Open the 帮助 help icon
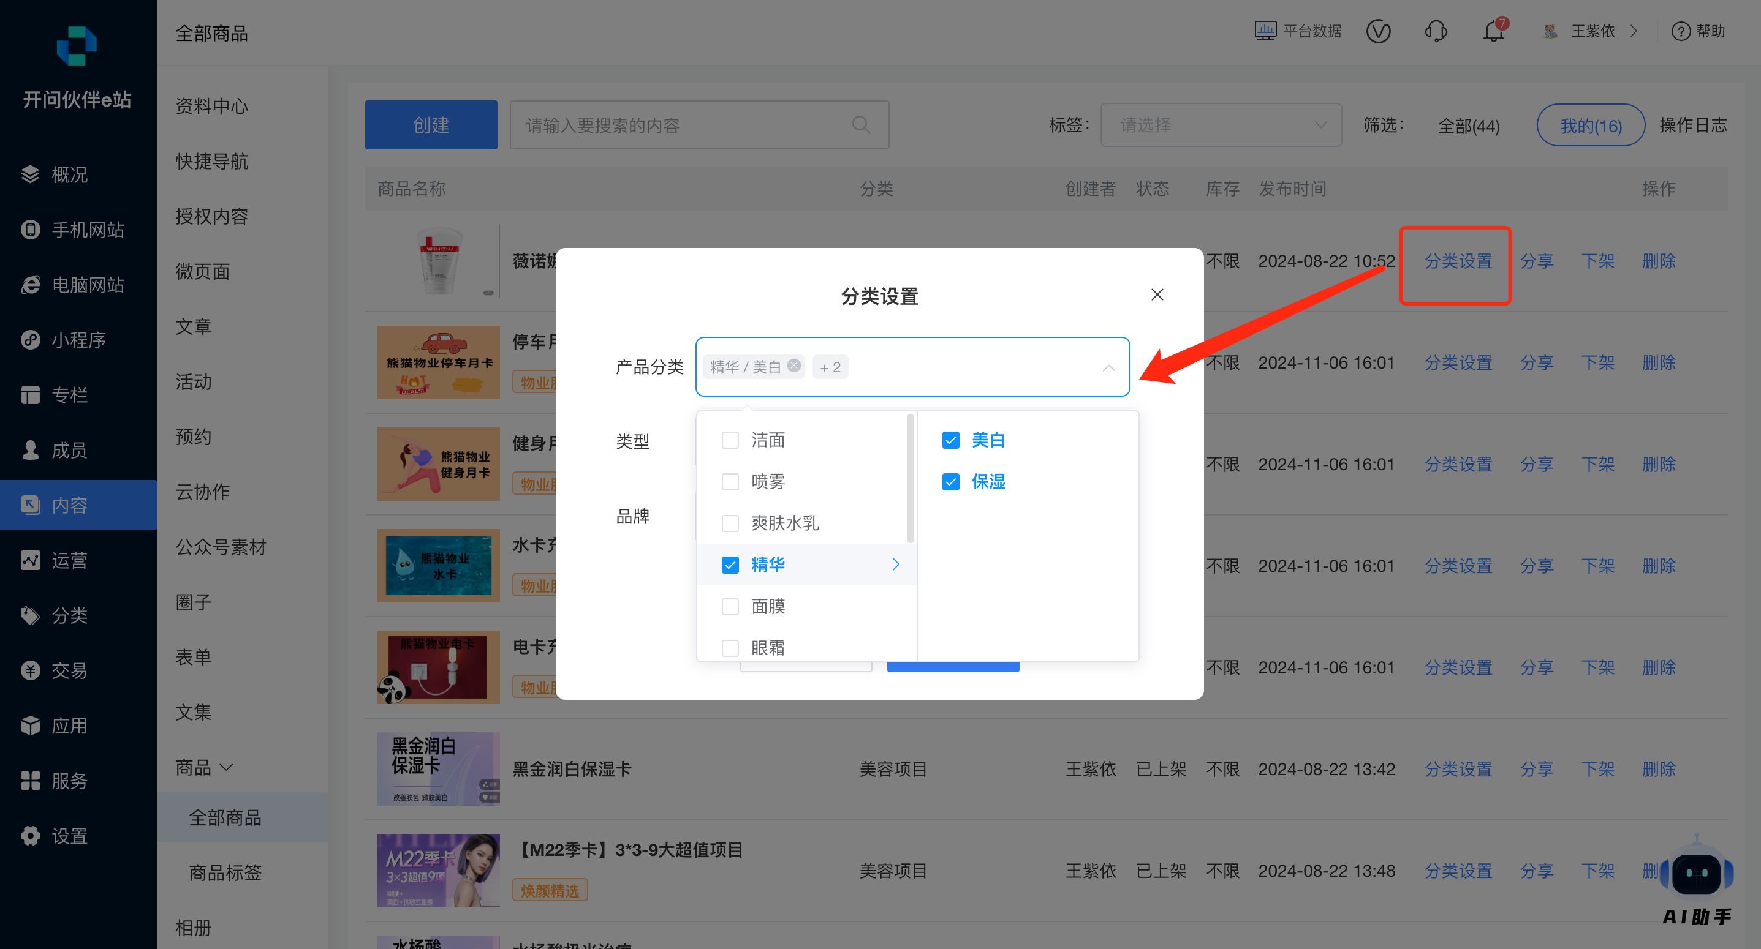The height and width of the screenshot is (949, 1761). 1680,31
